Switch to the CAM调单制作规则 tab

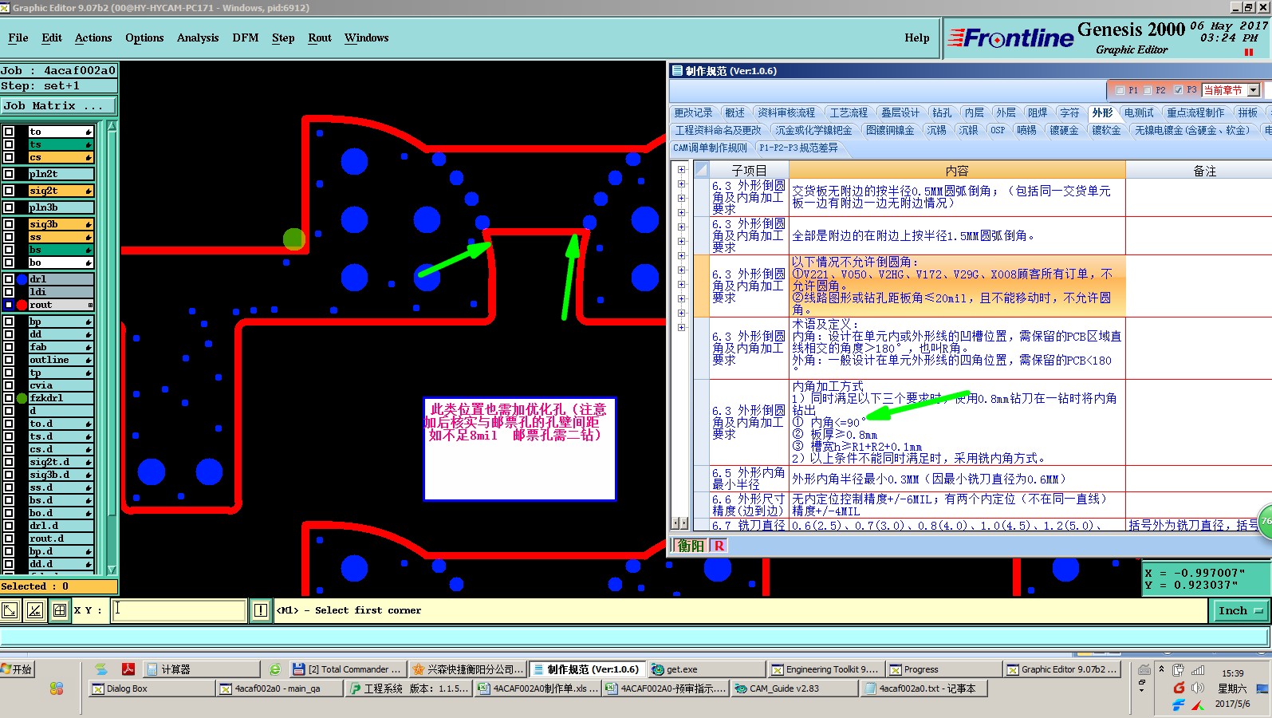coord(710,148)
